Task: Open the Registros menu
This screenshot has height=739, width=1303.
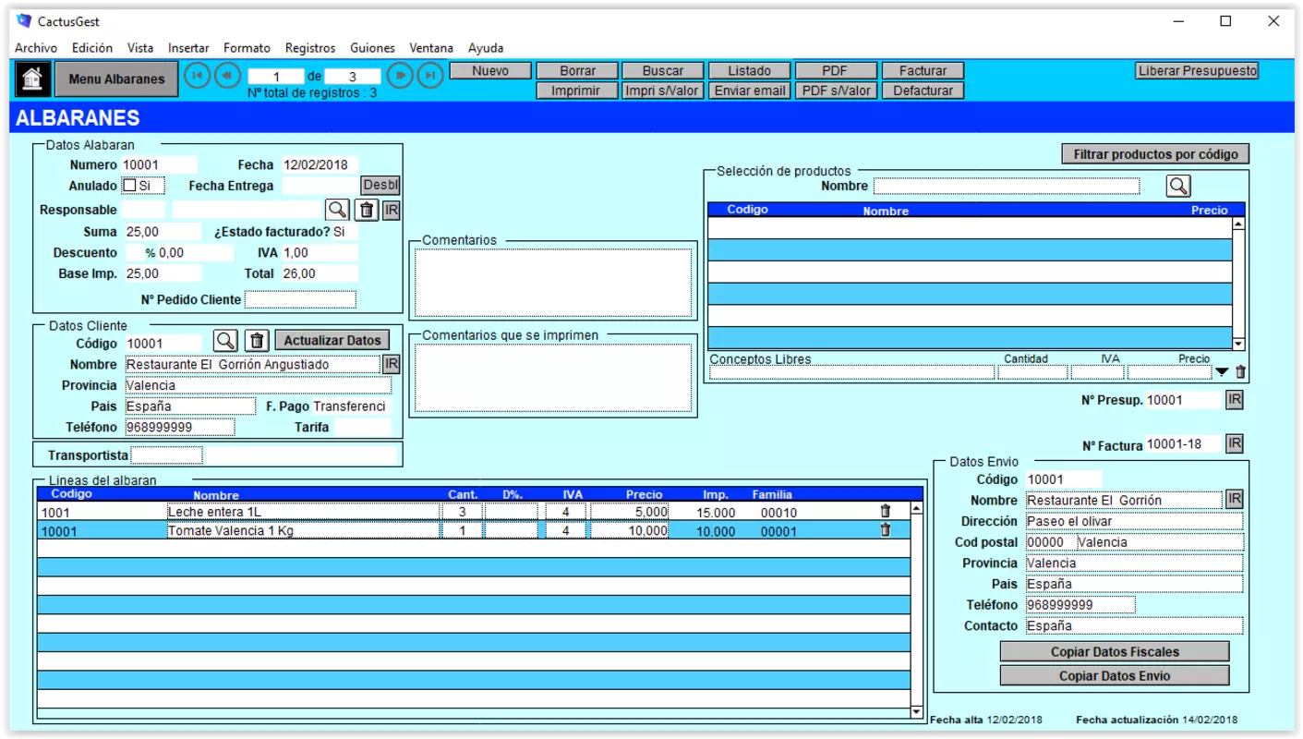Action: [310, 48]
